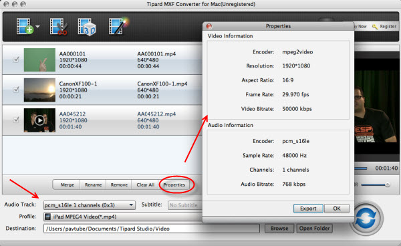Click the pcm_s16le encoder value in Properties

296,141
